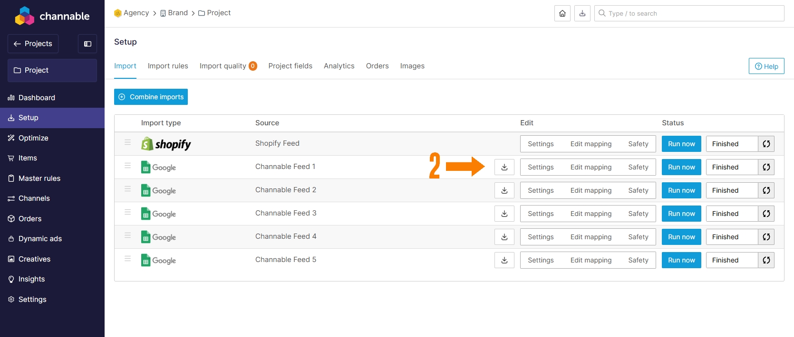794x337 pixels.
Task: Open Dashboard in the sidebar
Action: click(52, 98)
